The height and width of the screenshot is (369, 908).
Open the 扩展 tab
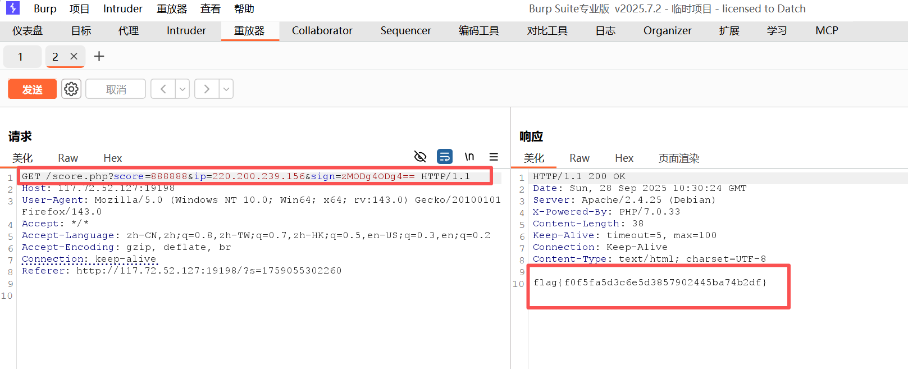click(729, 30)
